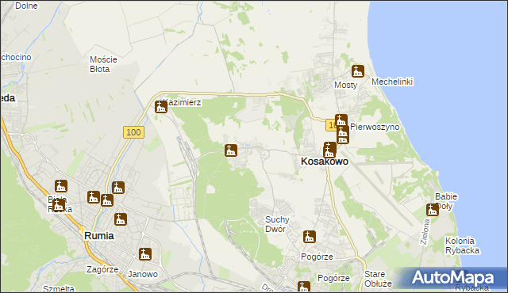
Task: Click the Kosakowo town label
Action: tap(325, 162)
